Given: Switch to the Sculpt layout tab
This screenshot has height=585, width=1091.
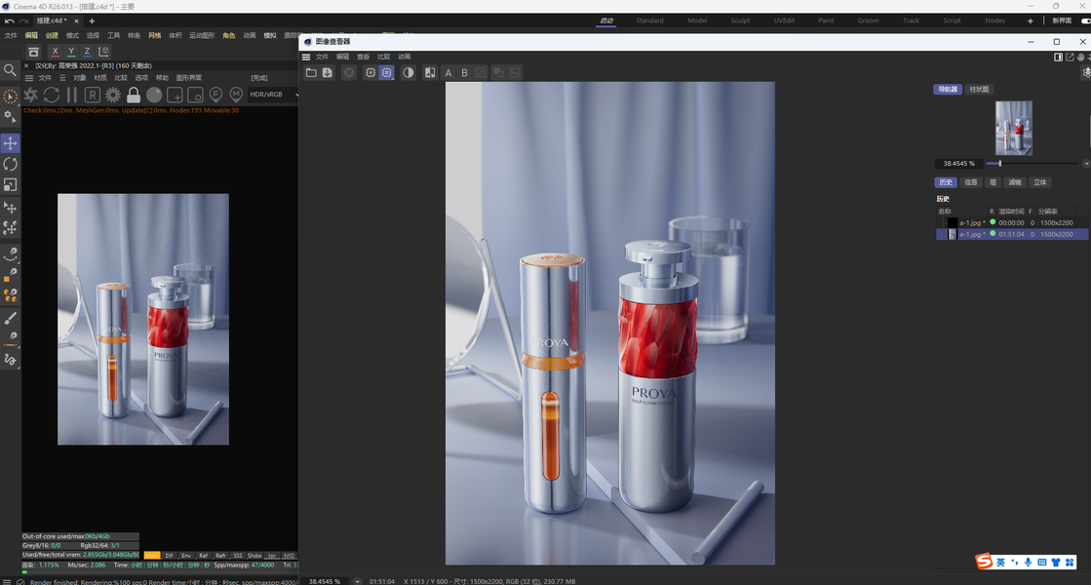Looking at the screenshot, I should coord(740,20).
